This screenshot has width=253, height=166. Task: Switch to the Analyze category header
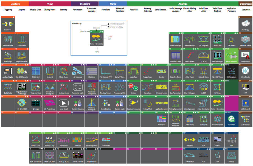coord(182,4)
